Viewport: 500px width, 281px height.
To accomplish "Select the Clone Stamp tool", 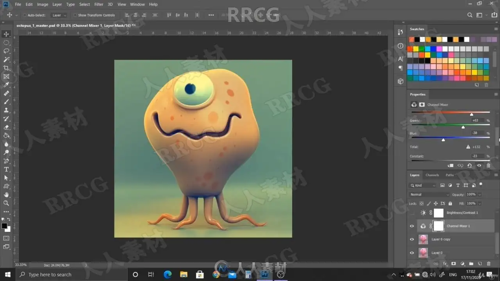I will pos(6,110).
